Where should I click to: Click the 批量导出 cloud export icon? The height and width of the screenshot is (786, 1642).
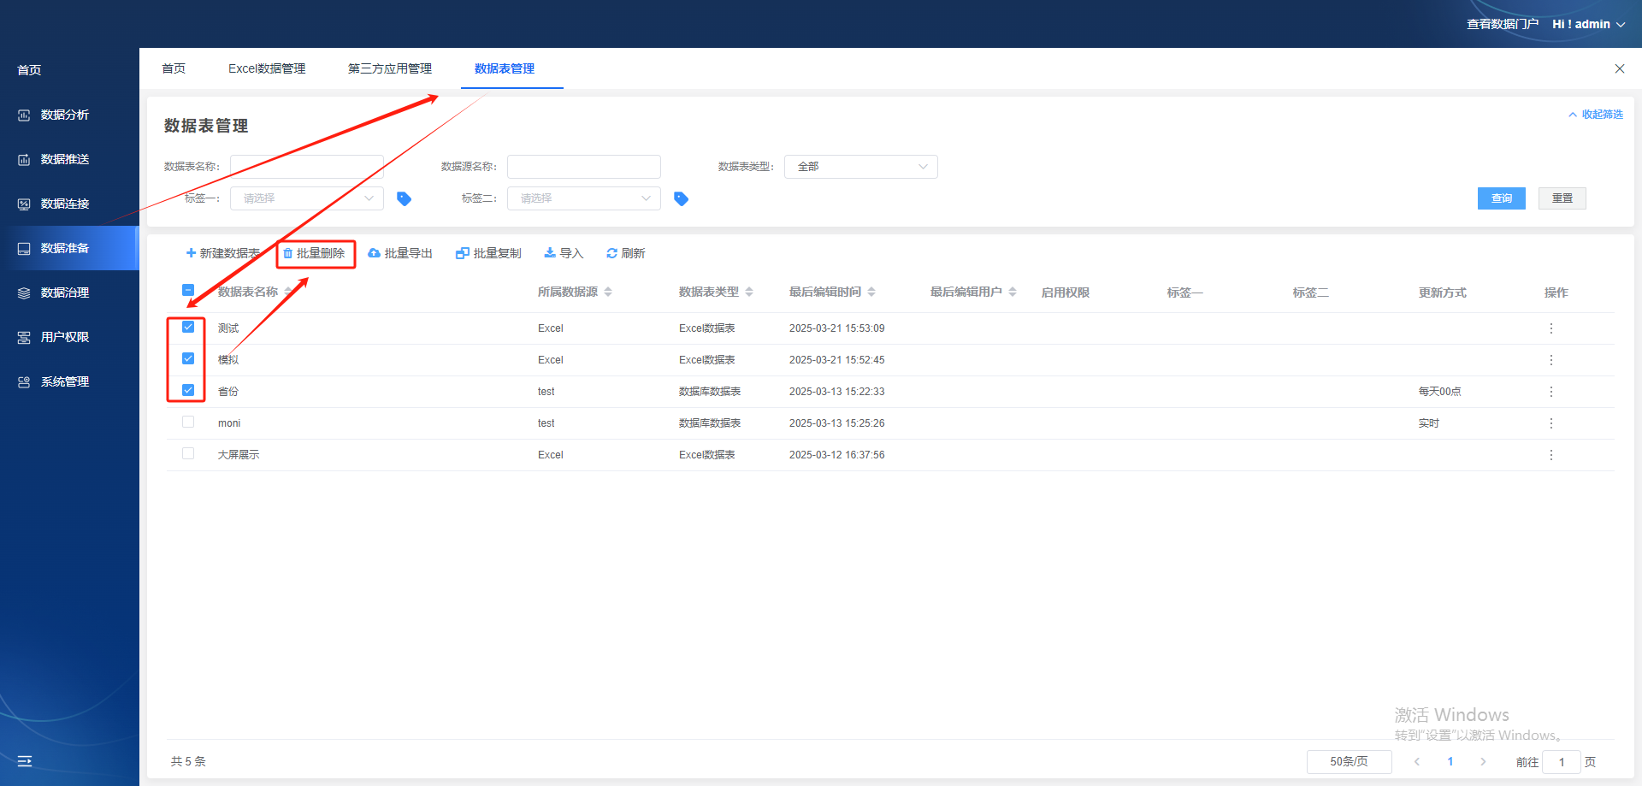374,253
